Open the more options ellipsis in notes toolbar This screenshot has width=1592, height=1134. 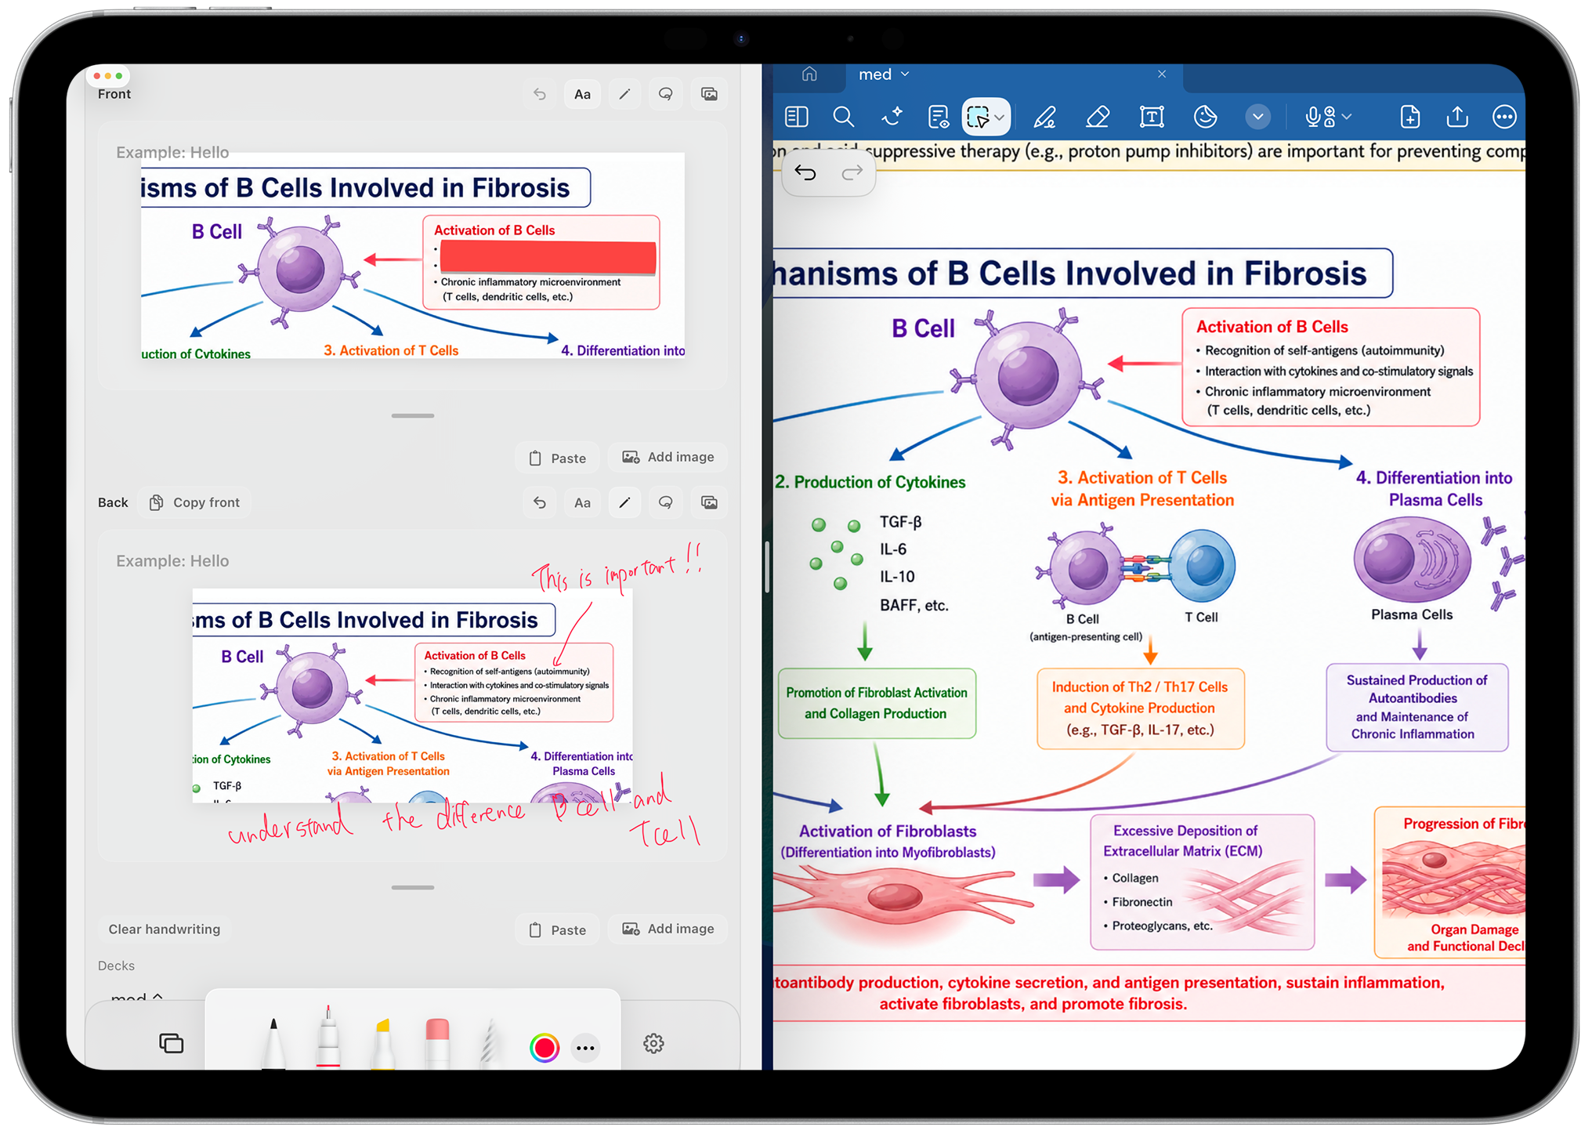1503,117
